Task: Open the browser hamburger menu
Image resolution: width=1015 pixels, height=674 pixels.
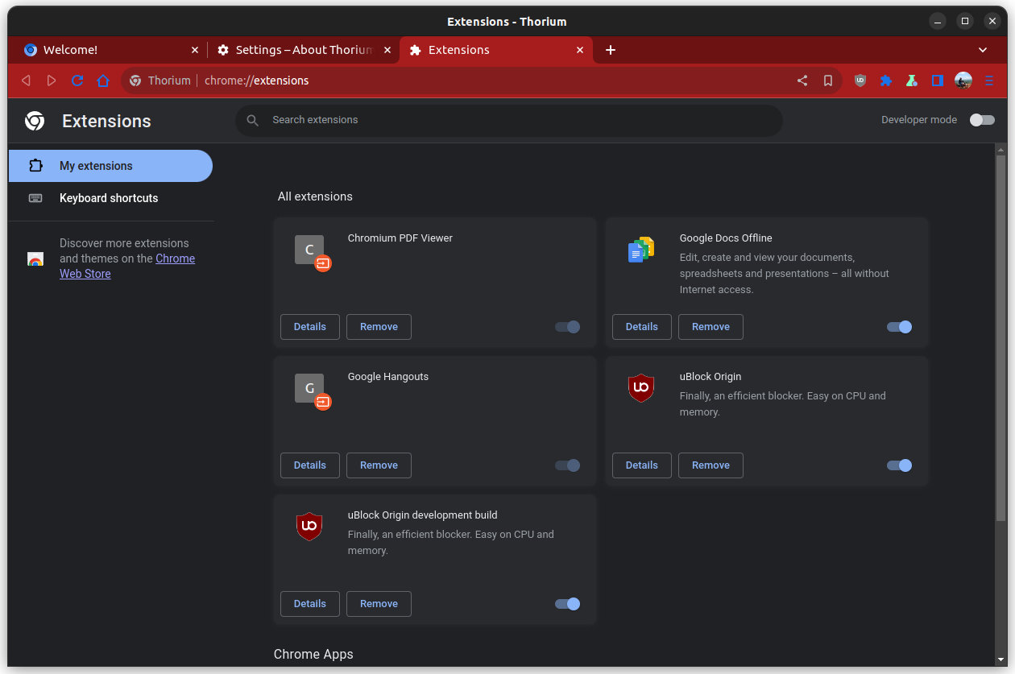Action: [989, 81]
